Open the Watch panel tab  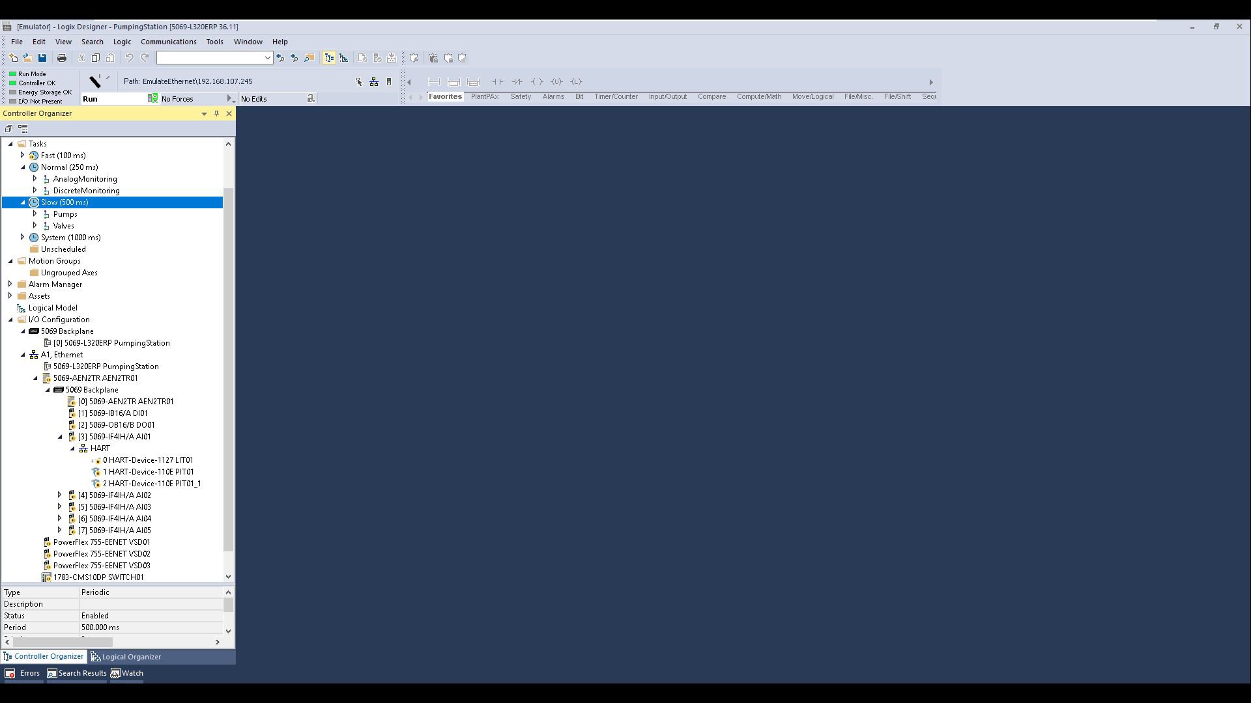click(x=127, y=674)
